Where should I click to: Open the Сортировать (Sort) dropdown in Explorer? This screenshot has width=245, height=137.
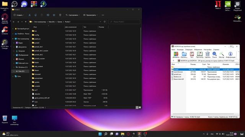[x=73, y=15]
